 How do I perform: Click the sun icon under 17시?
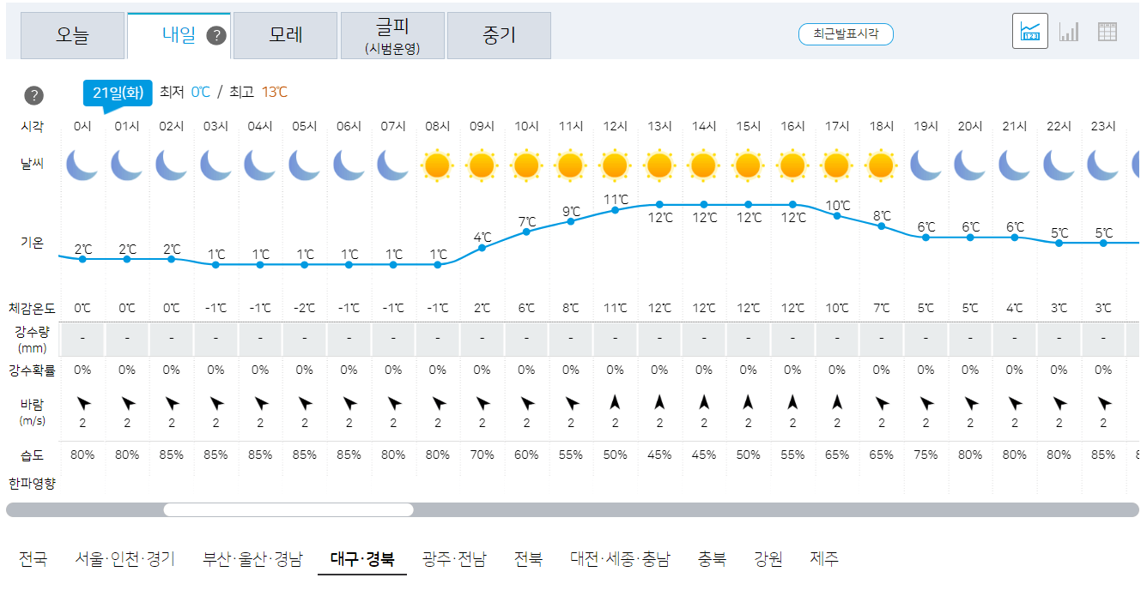[836, 166]
